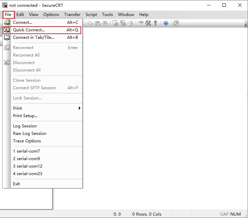
Task: Enable Trace Options in the File menu
Action: [x=27, y=141]
